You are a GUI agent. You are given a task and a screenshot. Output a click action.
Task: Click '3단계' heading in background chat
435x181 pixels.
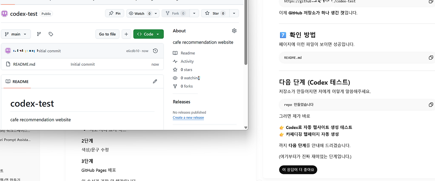click(x=87, y=161)
